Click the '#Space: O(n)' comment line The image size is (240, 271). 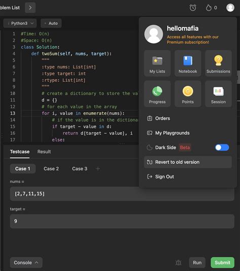click(x=36, y=40)
